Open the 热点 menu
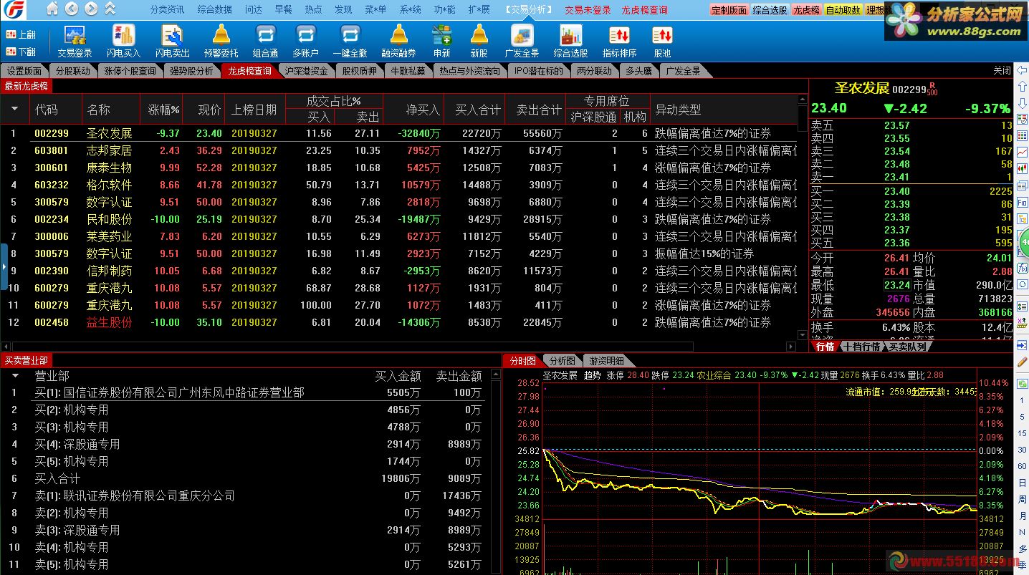Image resolution: width=1029 pixels, height=575 pixels. pos(313,9)
